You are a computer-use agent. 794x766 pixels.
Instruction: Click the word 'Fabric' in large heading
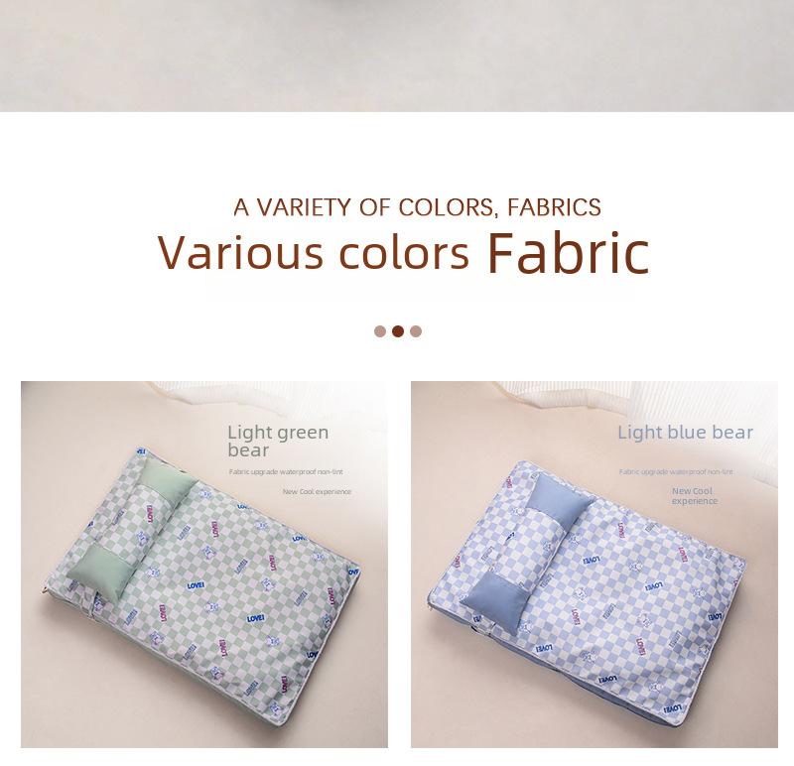568,253
